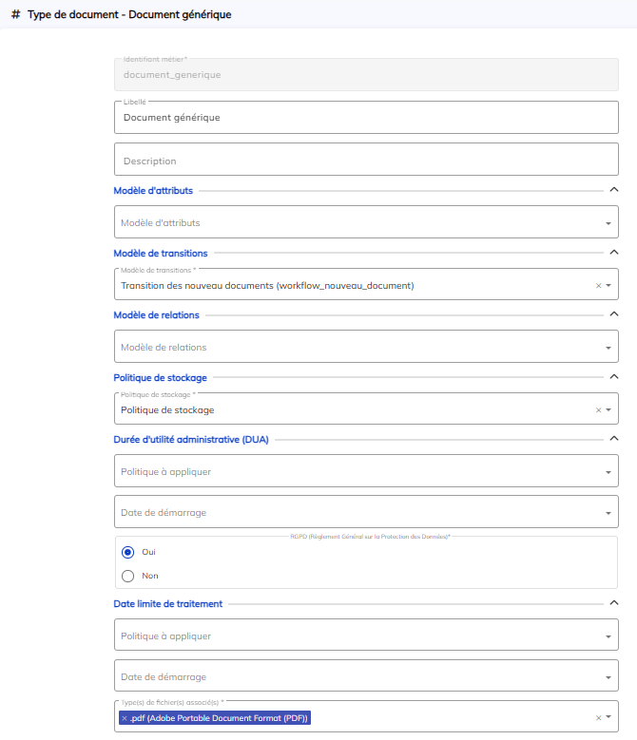
Task: Click the Description input field
Action: click(366, 161)
